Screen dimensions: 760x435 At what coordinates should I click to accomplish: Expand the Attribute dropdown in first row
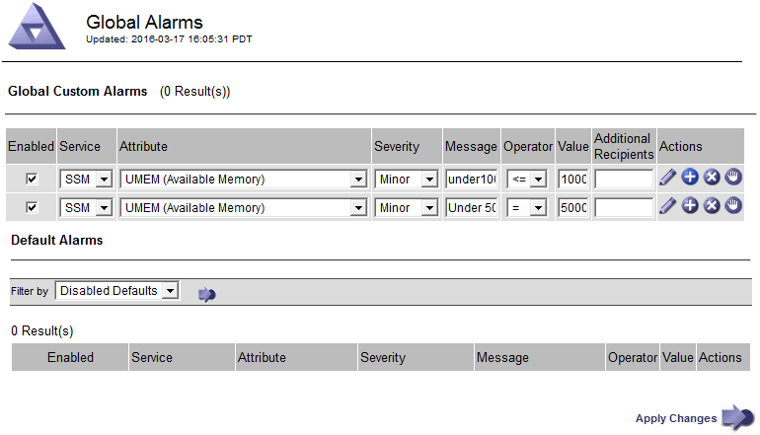(358, 180)
